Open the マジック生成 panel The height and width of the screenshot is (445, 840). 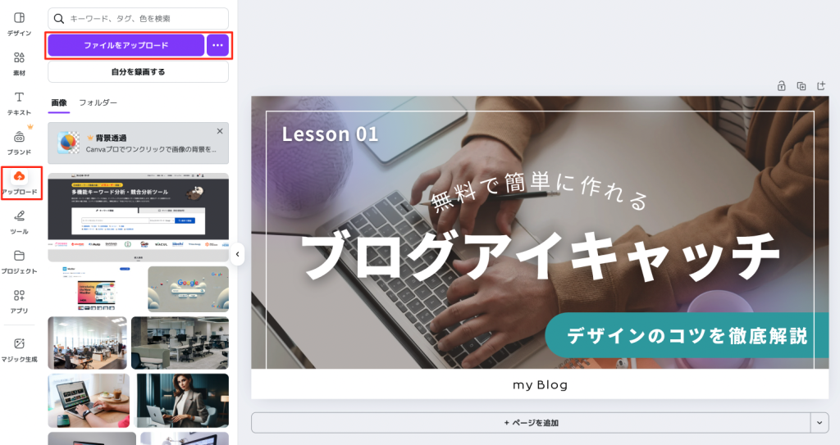(20, 350)
